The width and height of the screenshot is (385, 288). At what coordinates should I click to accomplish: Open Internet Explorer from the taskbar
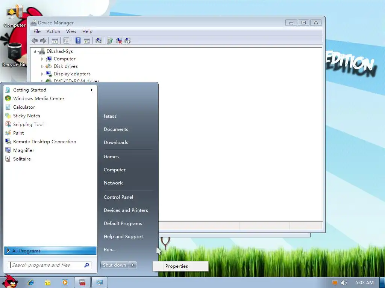pyautogui.click(x=31, y=282)
